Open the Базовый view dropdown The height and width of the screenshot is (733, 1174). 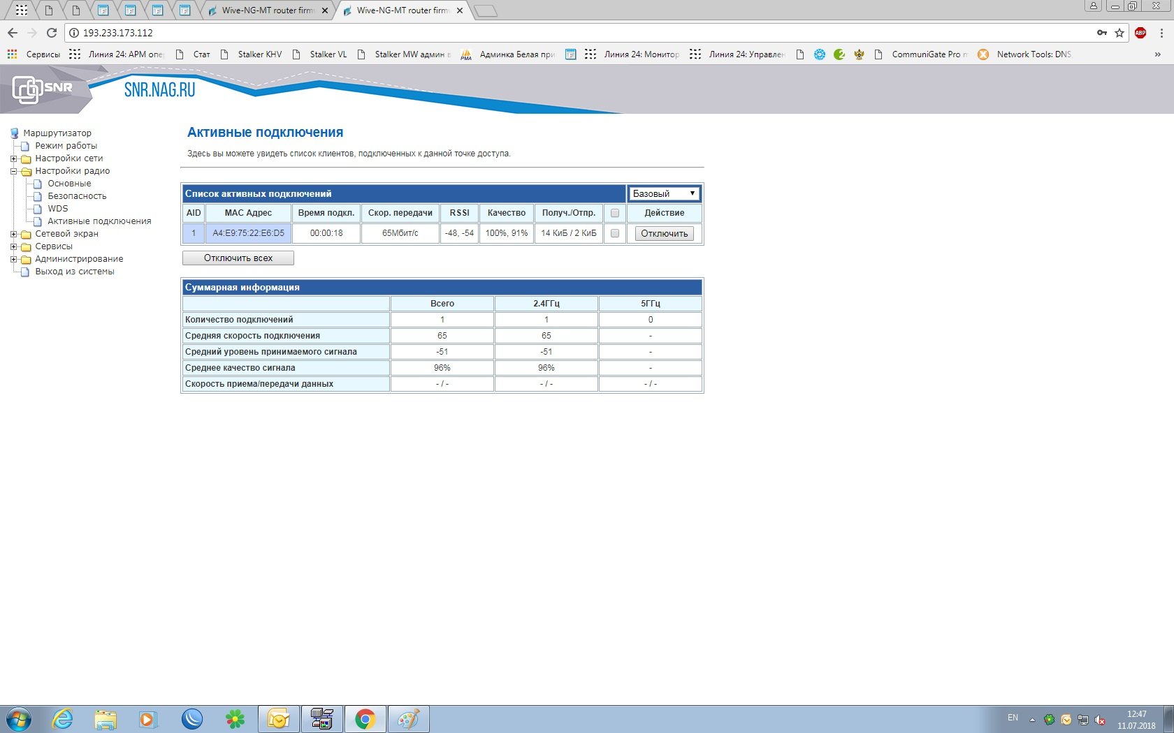(x=664, y=193)
